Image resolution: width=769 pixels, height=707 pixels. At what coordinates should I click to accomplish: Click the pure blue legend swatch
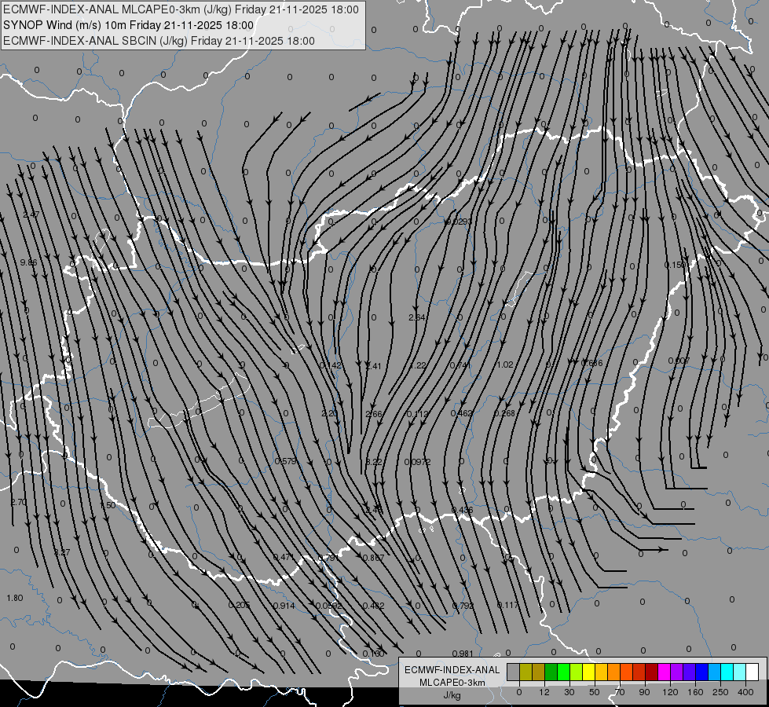[702, 672]
